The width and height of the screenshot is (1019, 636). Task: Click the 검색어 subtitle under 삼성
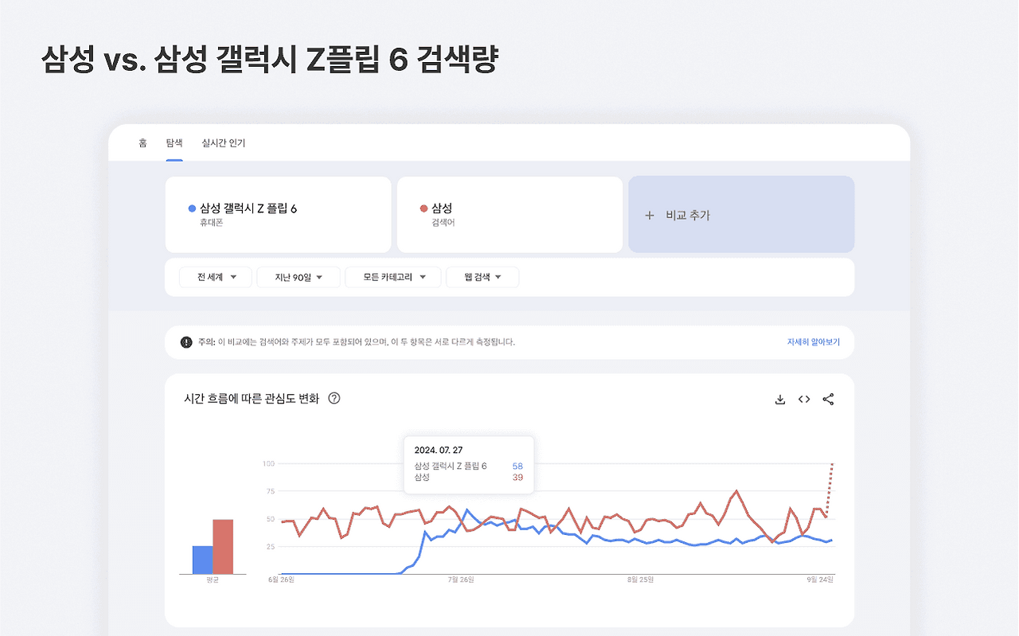coord(443,223)
